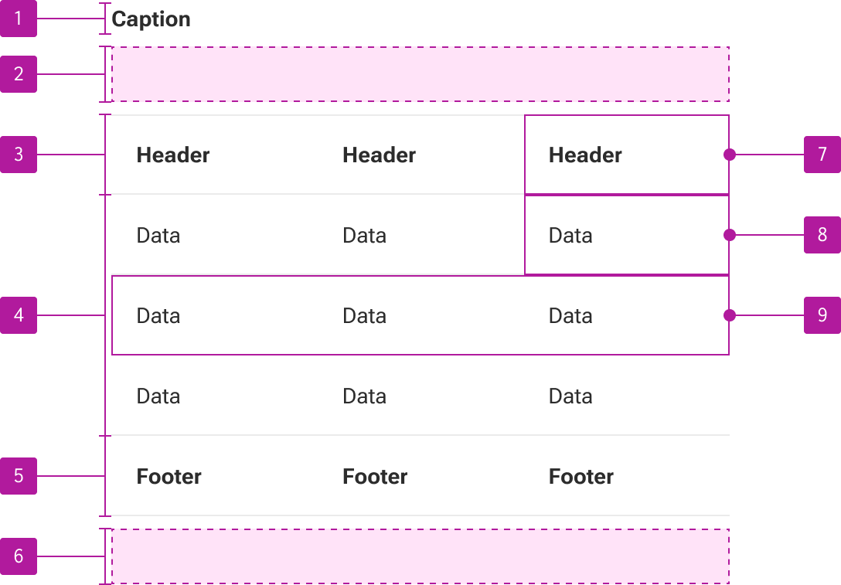The image size is (841, 585).
Task: Click the outlined Data cell beside badge 8
Action: [626, 235]
